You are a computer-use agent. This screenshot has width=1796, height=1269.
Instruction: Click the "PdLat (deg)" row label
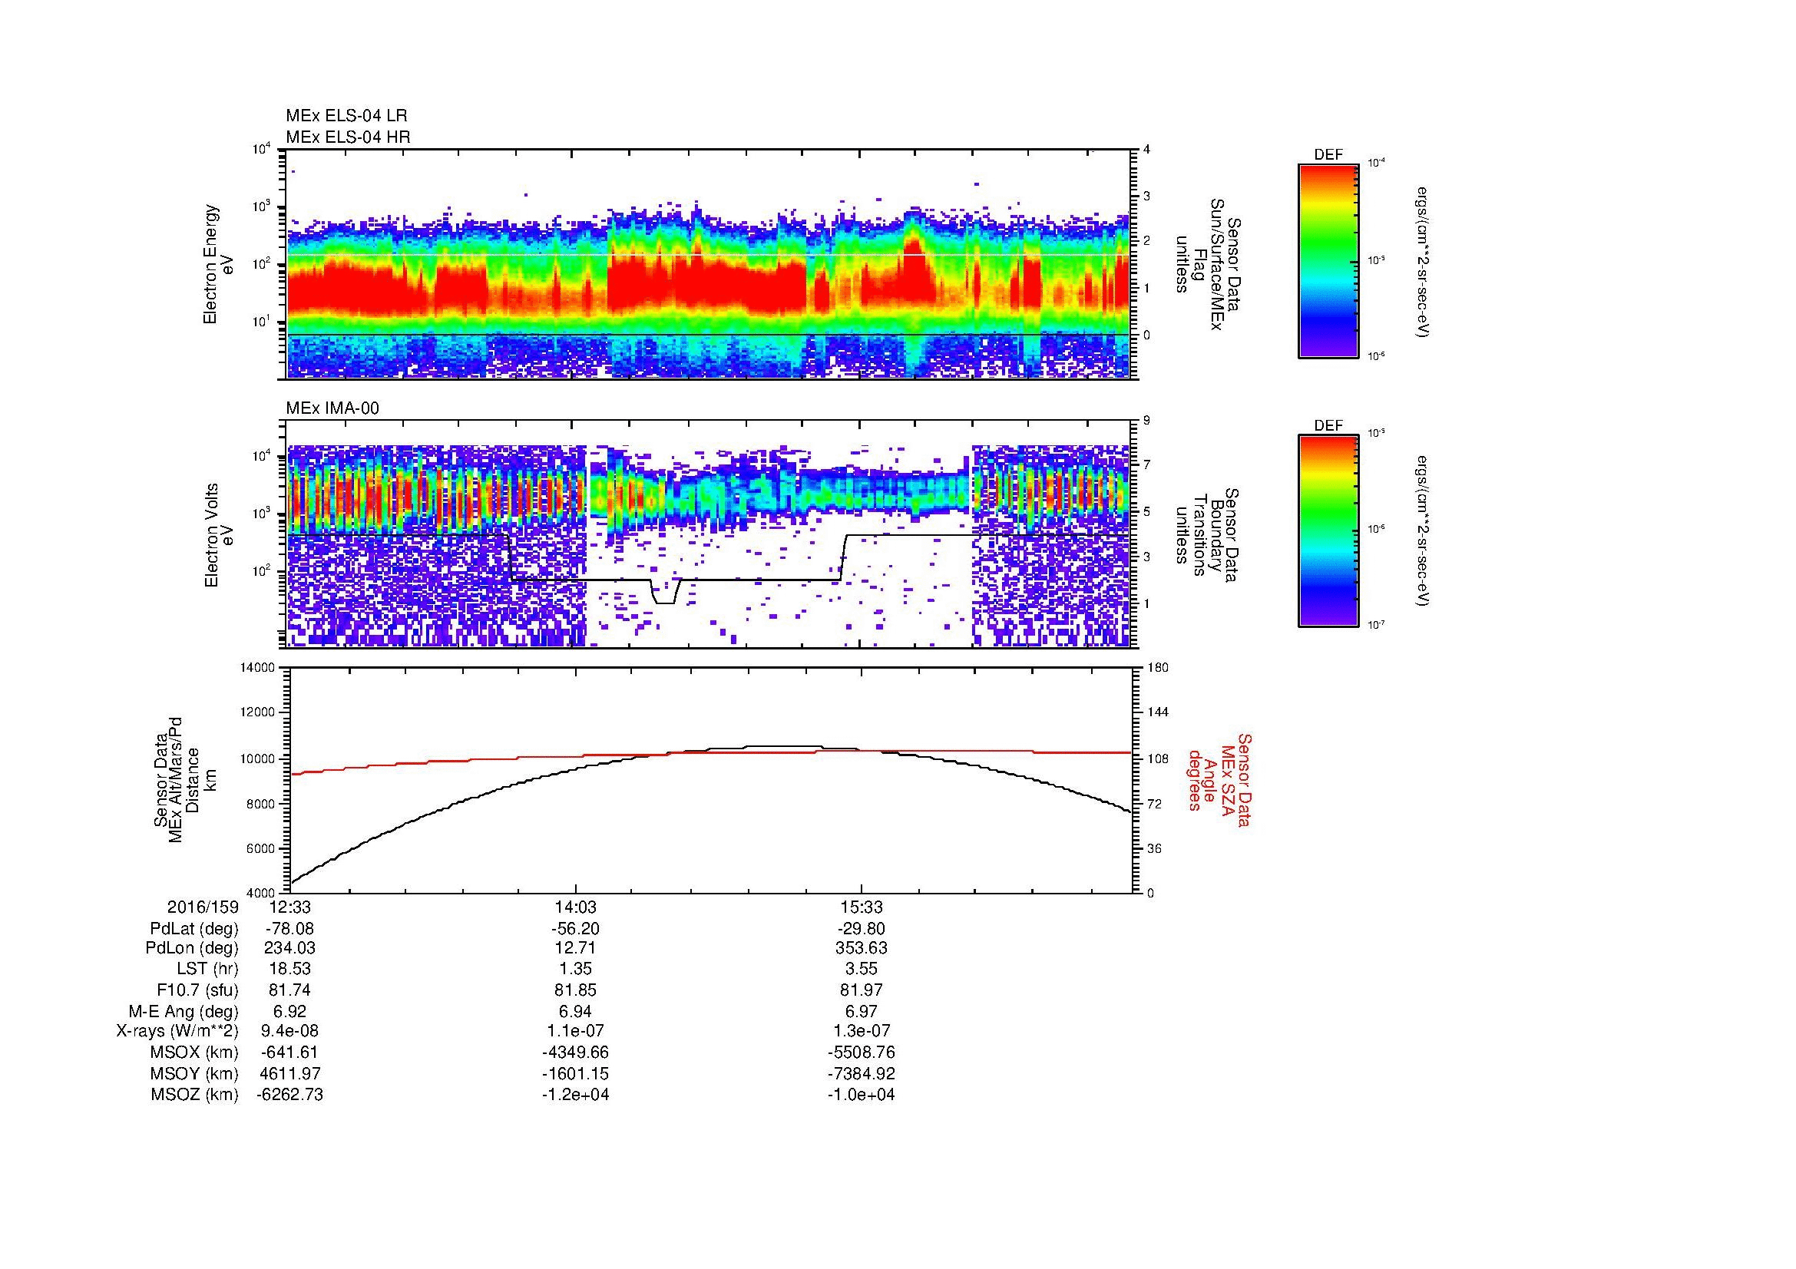[195, 929]
